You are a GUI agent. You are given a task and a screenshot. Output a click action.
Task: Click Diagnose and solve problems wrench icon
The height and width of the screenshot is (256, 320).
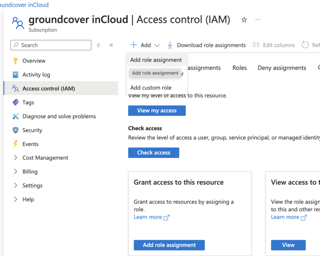pyautogui.click(x=16, y=116)
